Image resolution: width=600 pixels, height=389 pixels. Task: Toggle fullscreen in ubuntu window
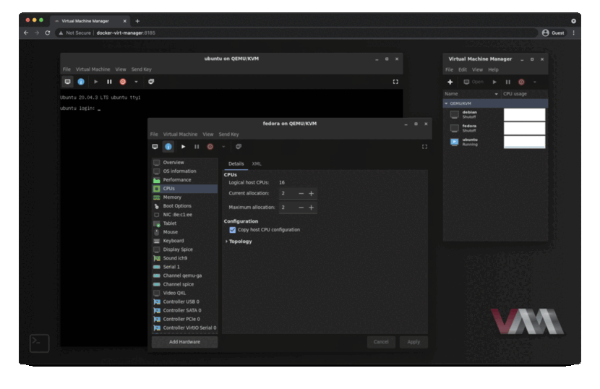[x=395, y=82]
